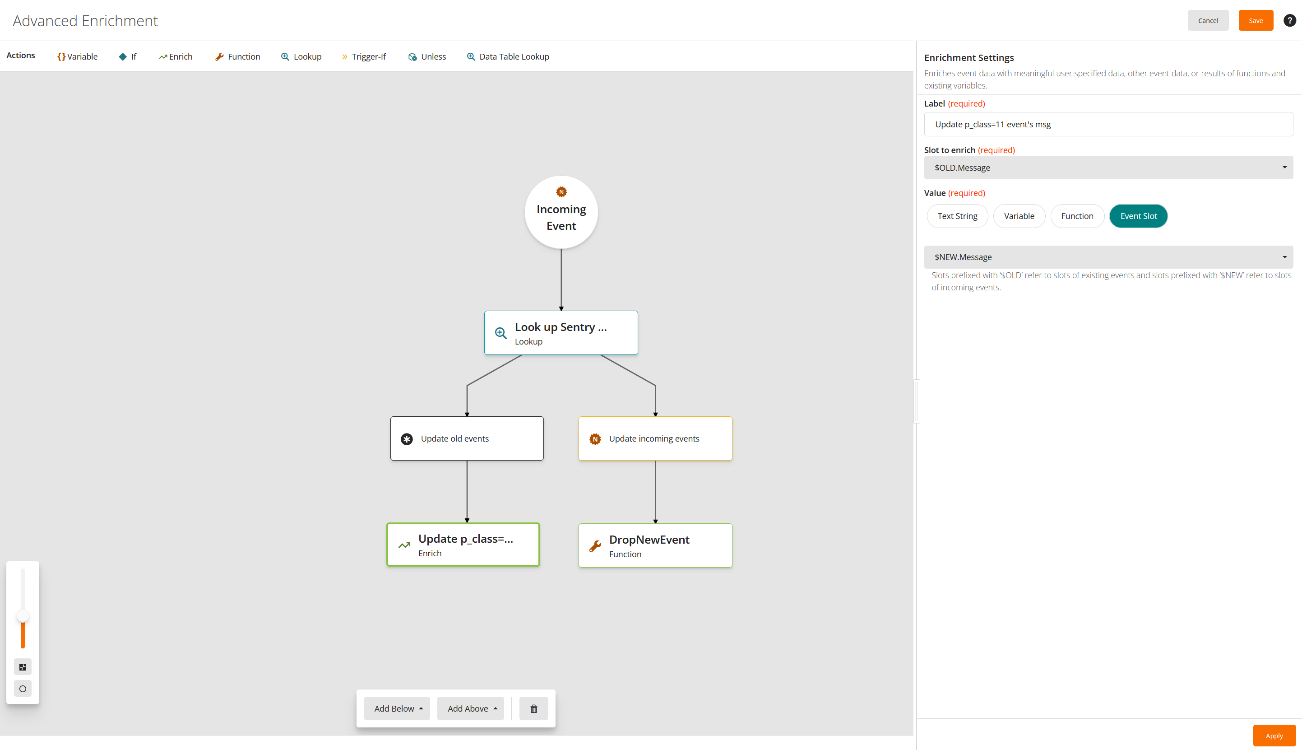Click the wrench icon on DropNewEvent node
Viewport: 1302px width, 750px height.
(595, 546)
